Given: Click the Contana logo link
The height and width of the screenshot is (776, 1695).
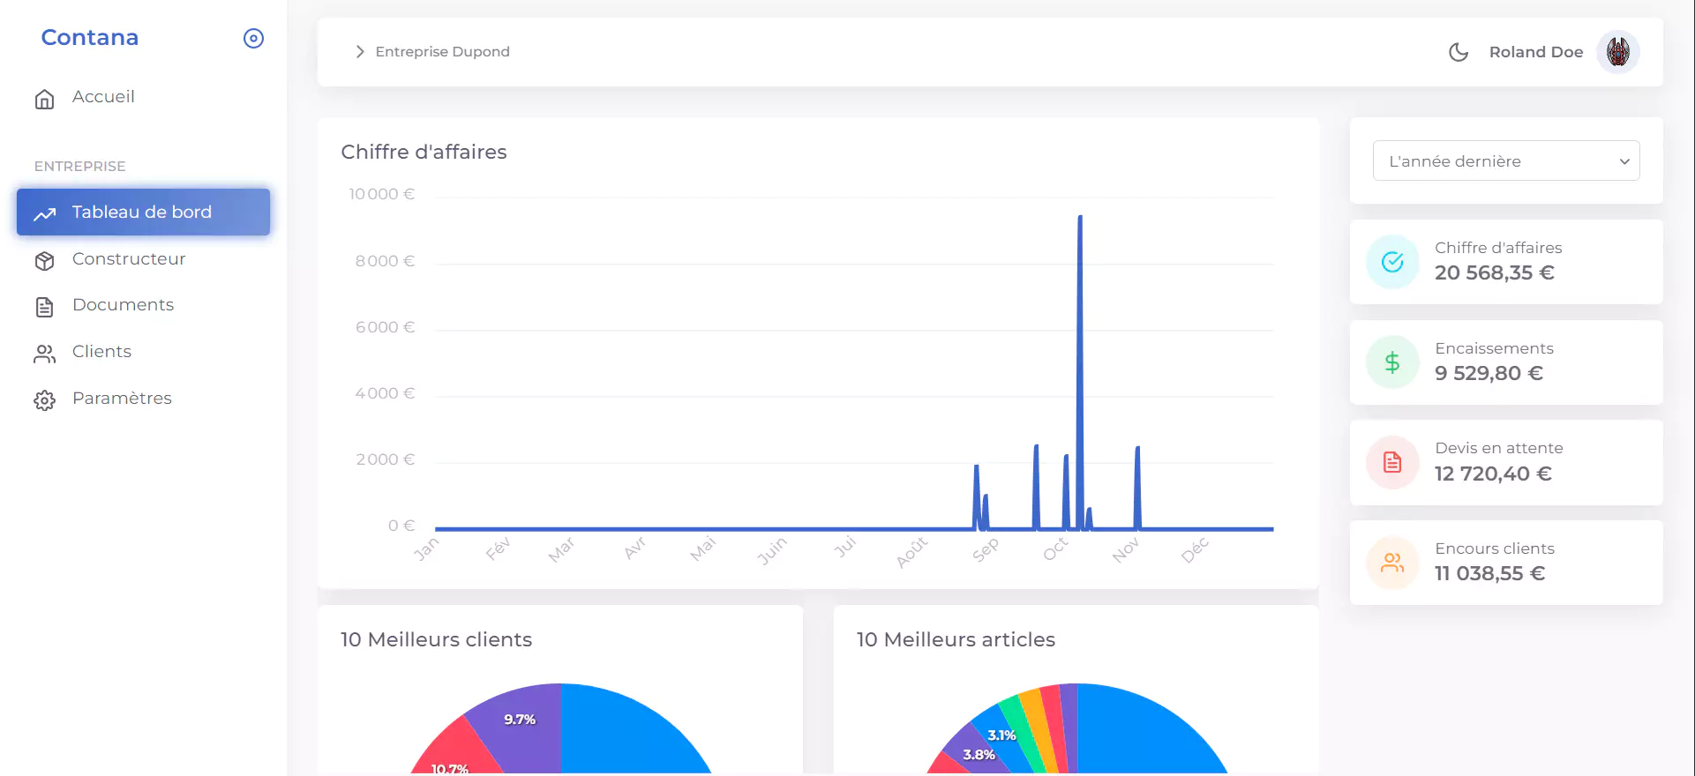Looking at the screenshot, I should (x=90, y=38).
